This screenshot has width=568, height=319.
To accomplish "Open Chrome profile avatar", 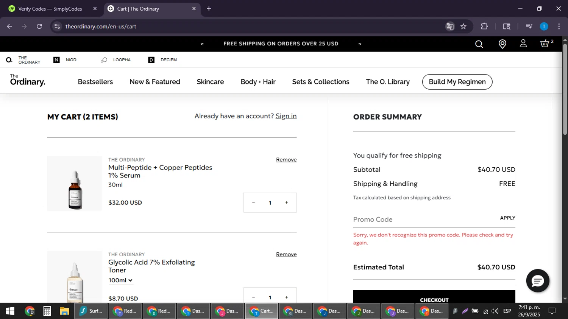I will tap(544, 26).
